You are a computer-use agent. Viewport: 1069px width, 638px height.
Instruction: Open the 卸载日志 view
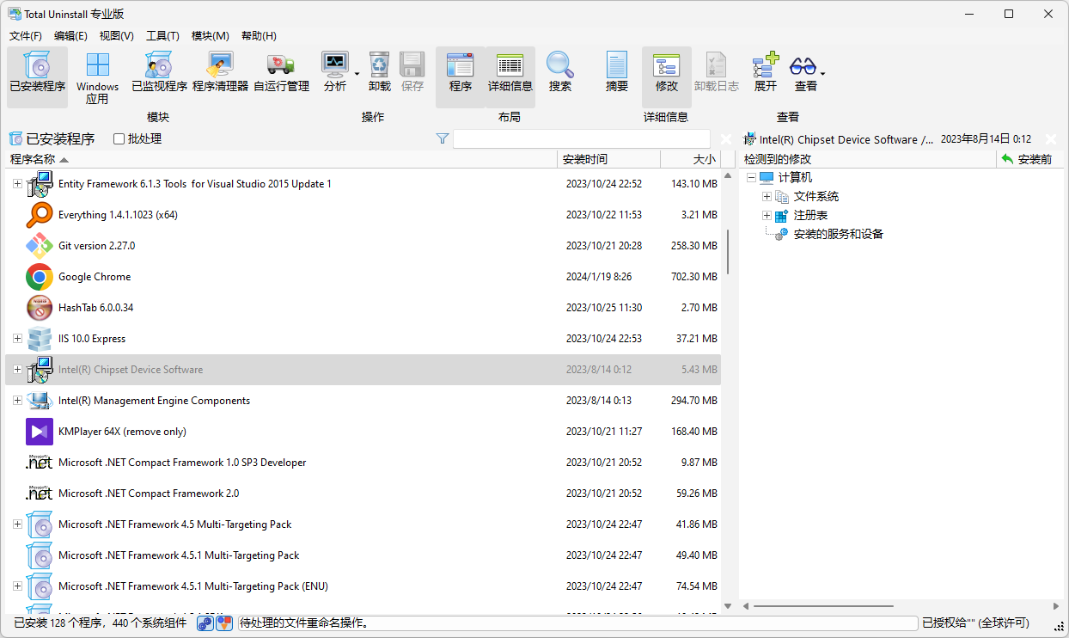tap(716, 71)
